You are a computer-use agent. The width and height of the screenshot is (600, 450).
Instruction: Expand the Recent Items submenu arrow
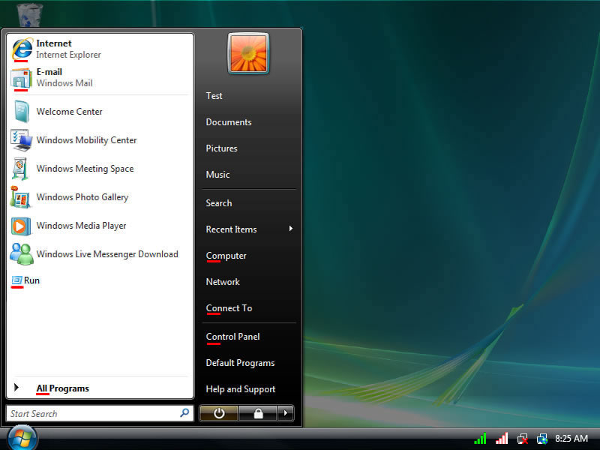tap(290, 229)
